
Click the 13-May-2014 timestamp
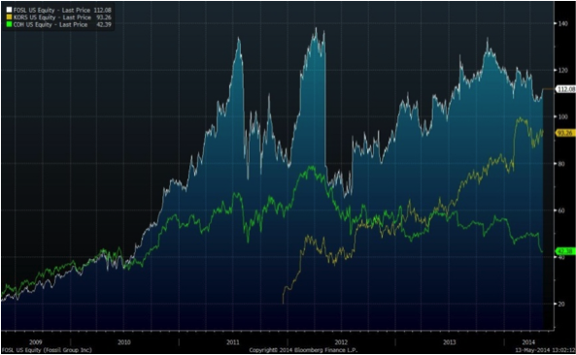[545, 350]
